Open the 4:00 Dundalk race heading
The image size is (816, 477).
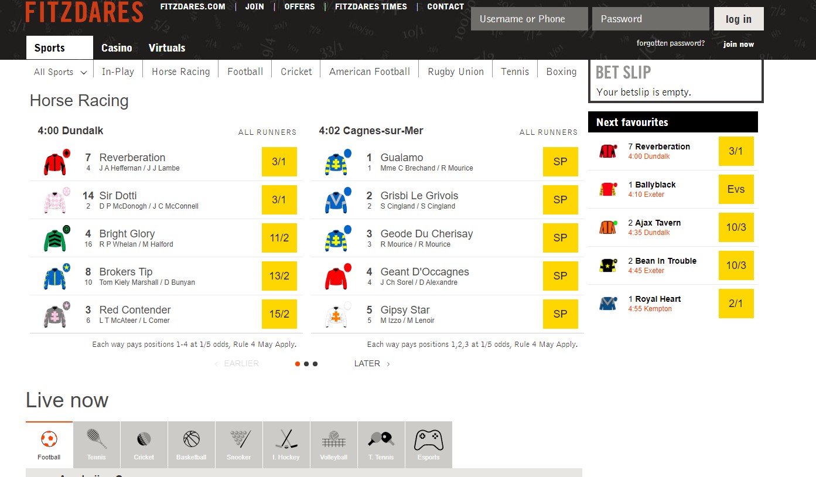click(x=70, y=131)
